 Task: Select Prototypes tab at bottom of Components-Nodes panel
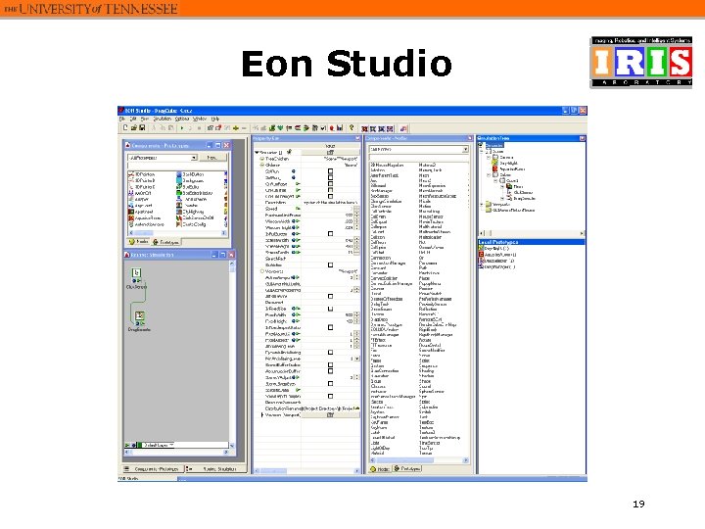click(x=407, y=468)
